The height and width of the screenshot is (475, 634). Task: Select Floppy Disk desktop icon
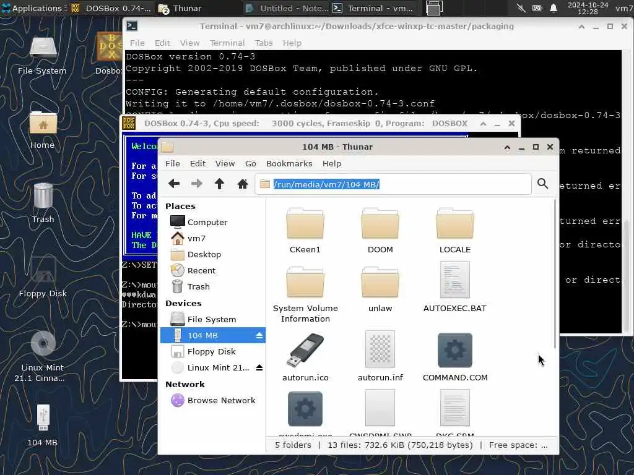[43, 278]
